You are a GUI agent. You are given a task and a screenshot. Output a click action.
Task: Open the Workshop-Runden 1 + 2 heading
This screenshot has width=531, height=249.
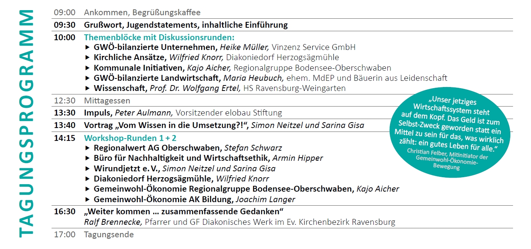[130, 138]
